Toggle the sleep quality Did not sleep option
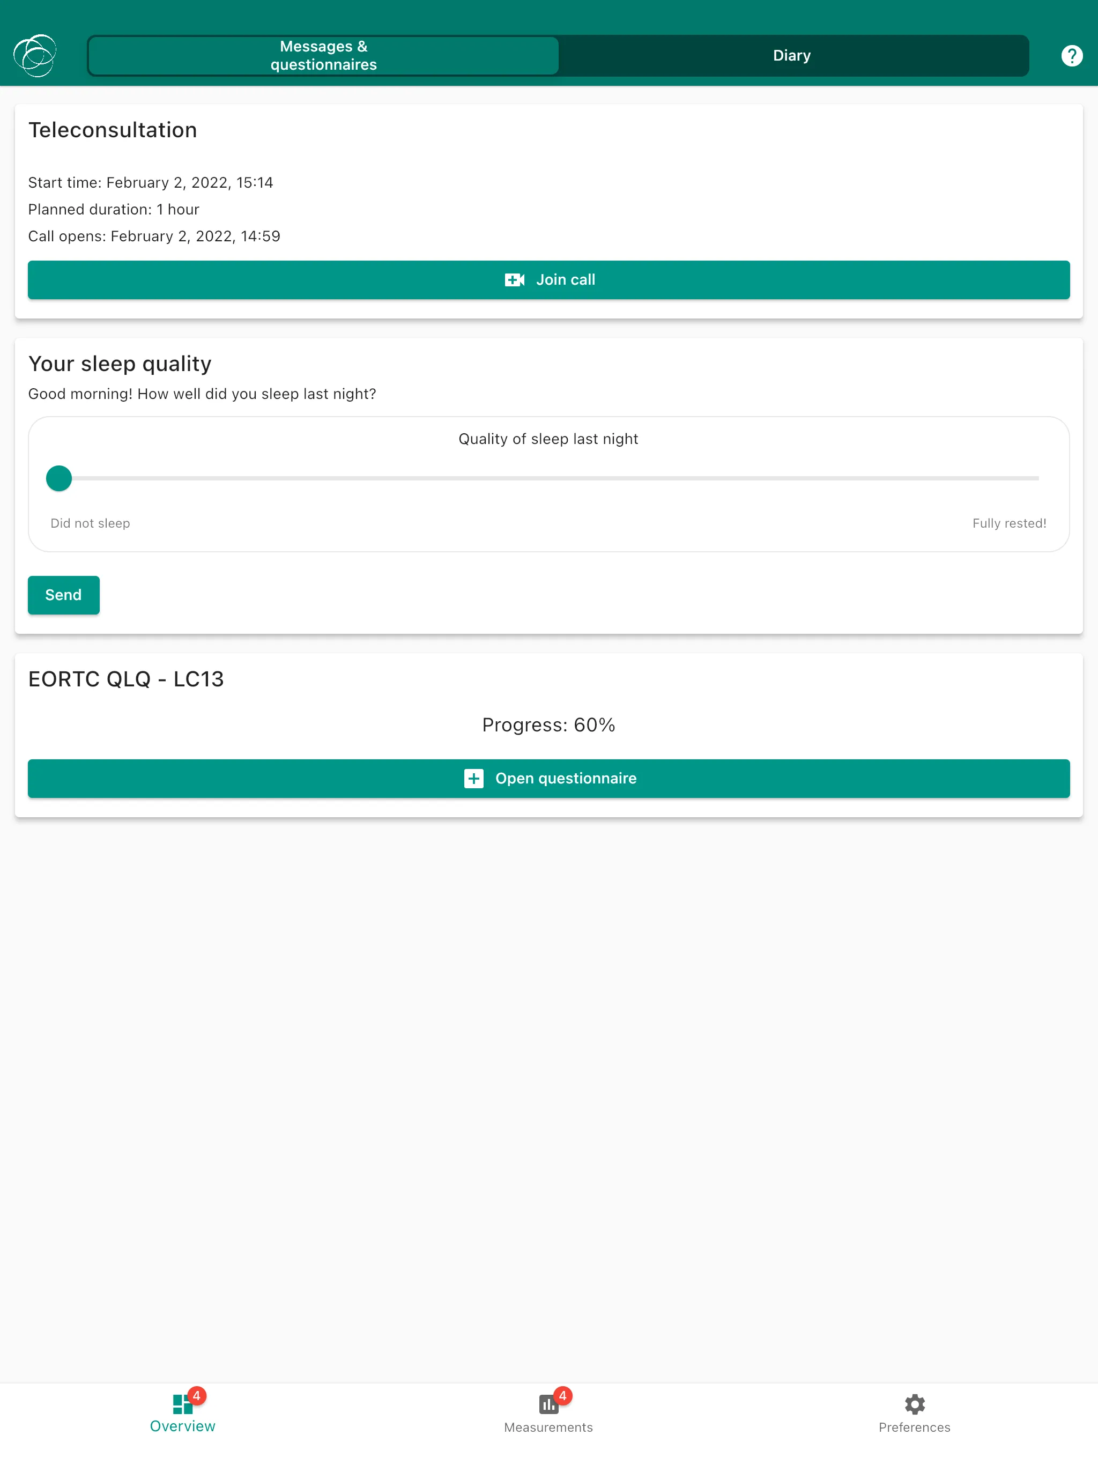Image resolution: width=1098 pixels, height=1465 pixels. click(x=59, y=478)
